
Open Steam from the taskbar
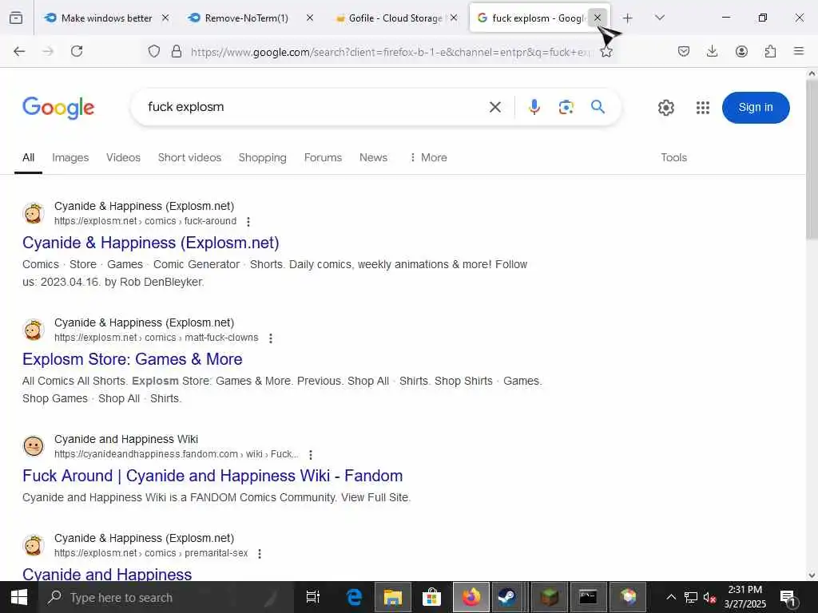(x=506, y=597)
